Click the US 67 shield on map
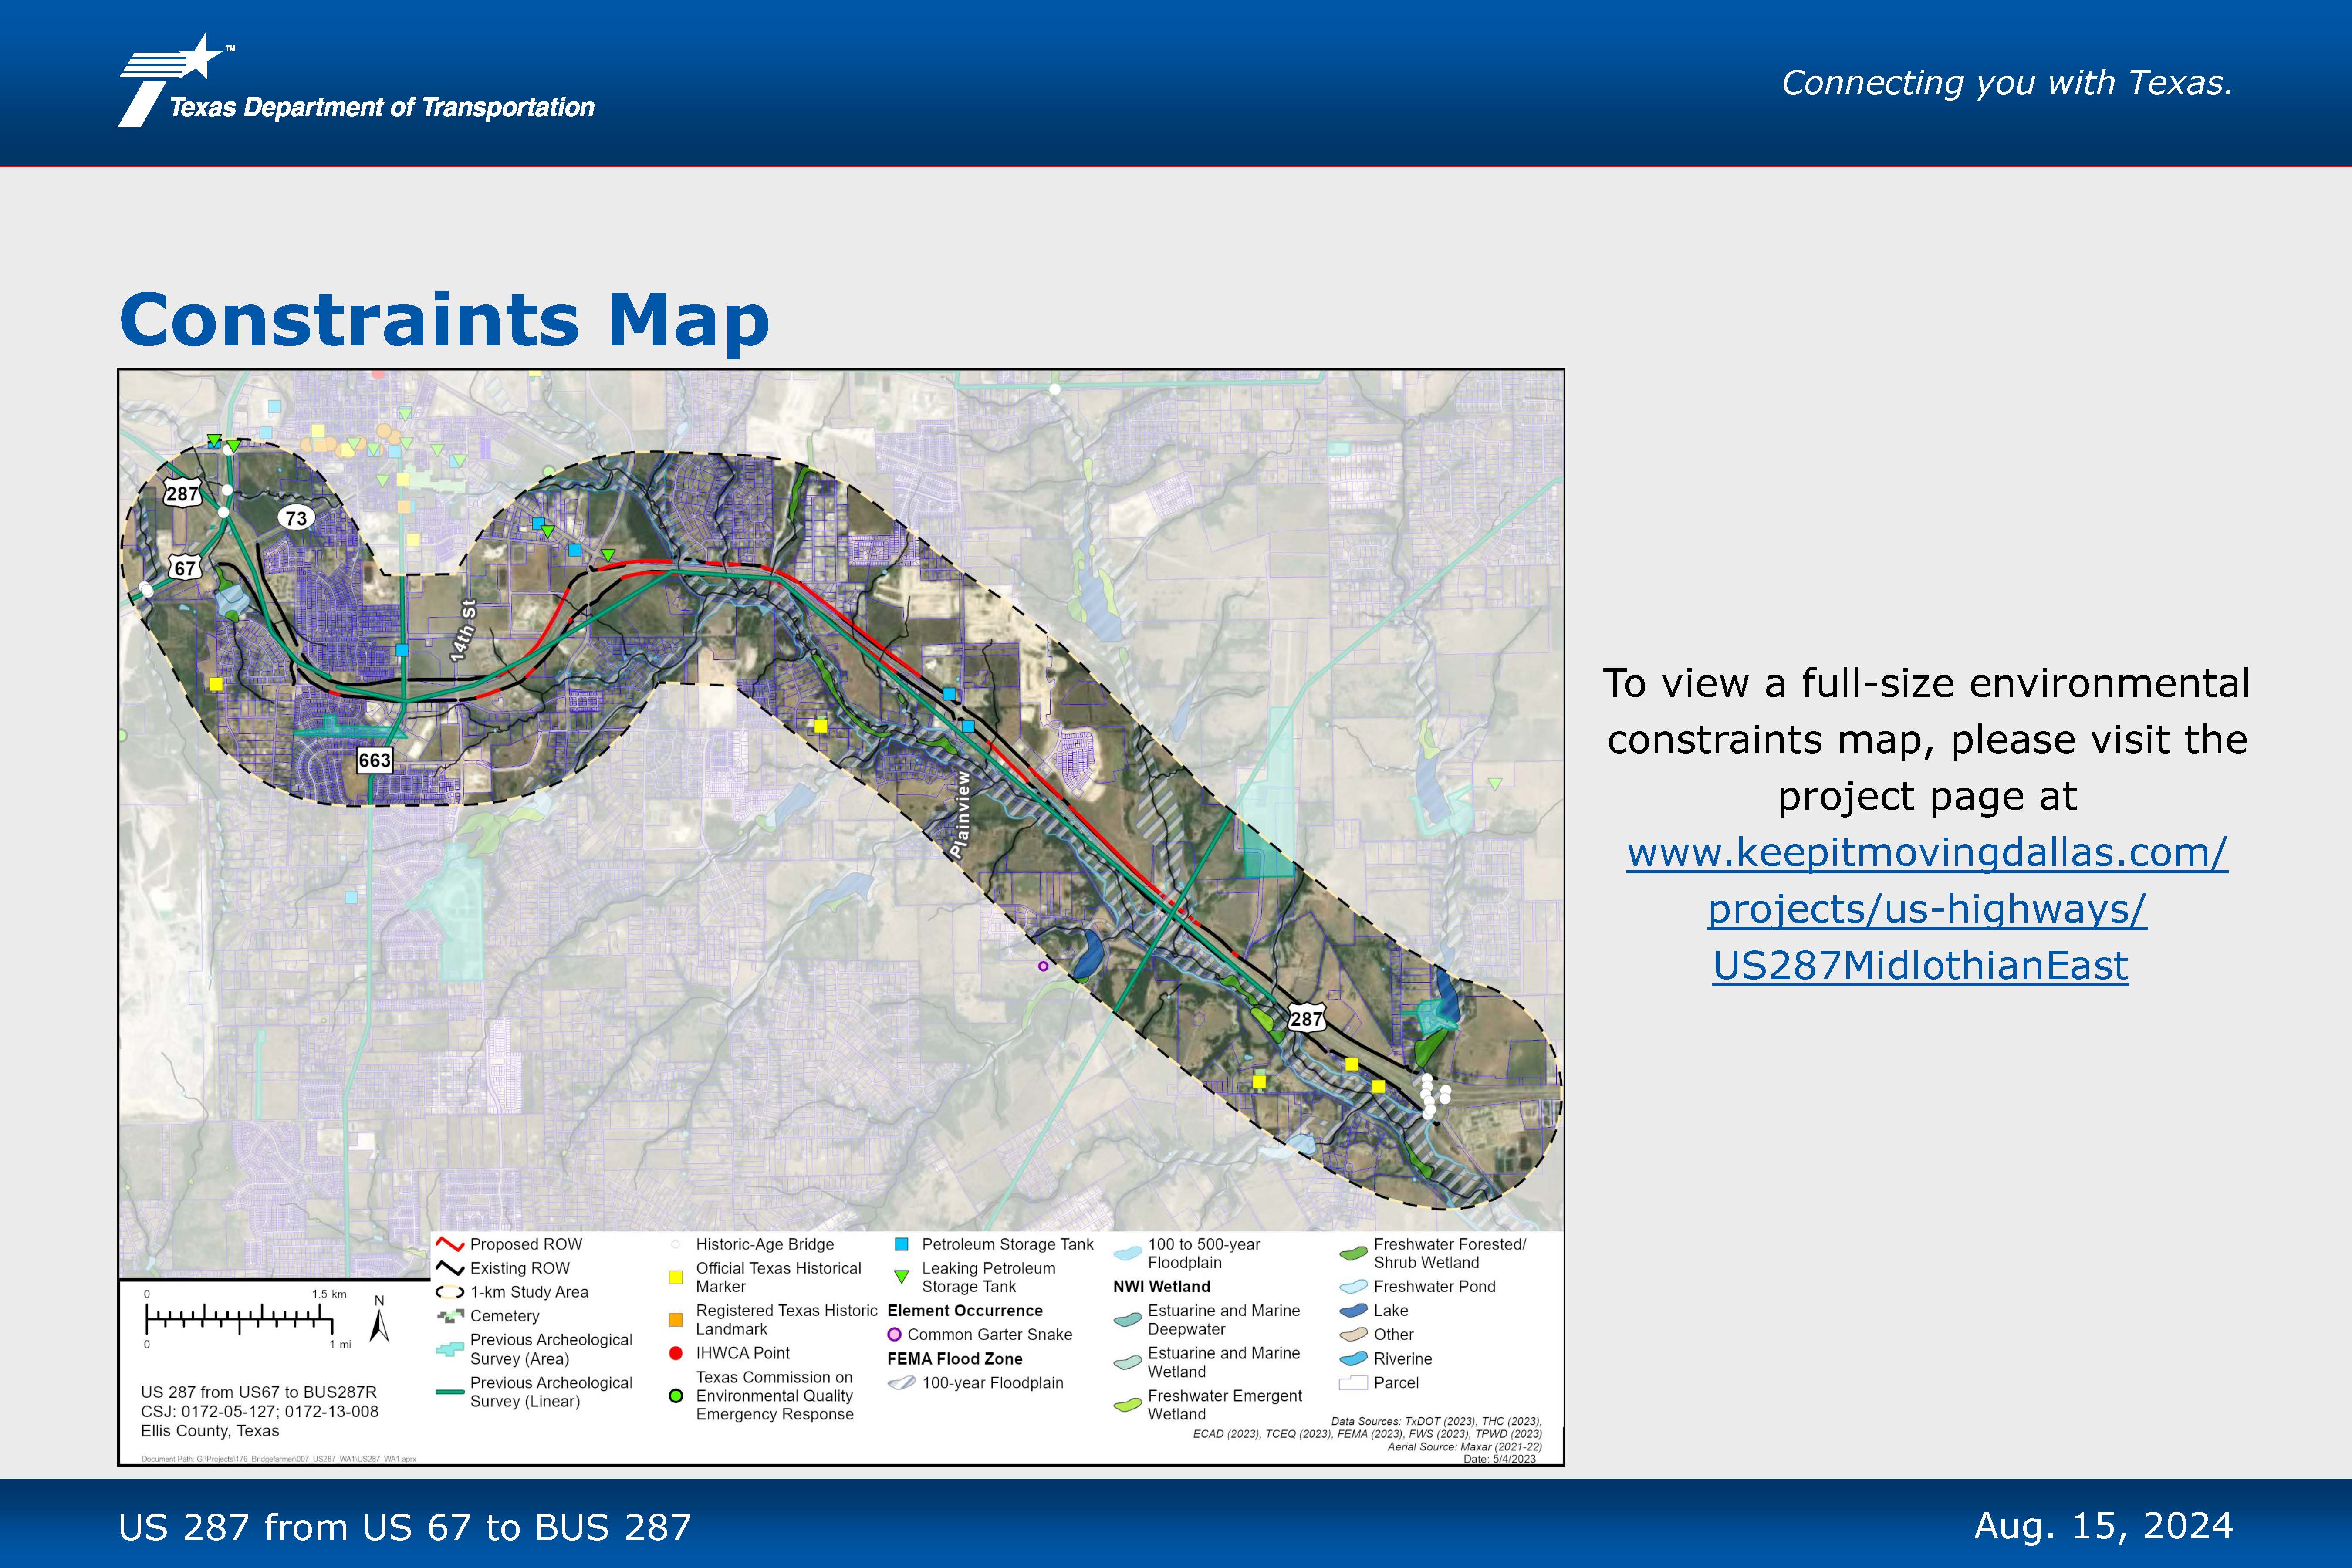Viewport: 2352px width, 1568px height. (x=185, y=568)
